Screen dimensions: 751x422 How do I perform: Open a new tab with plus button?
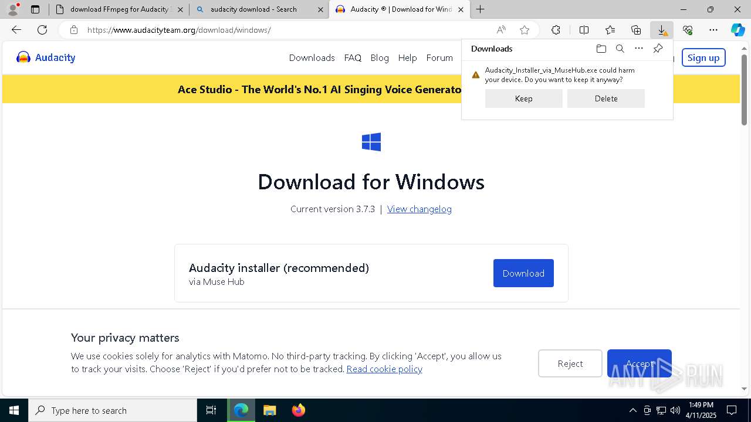(480, 9)
